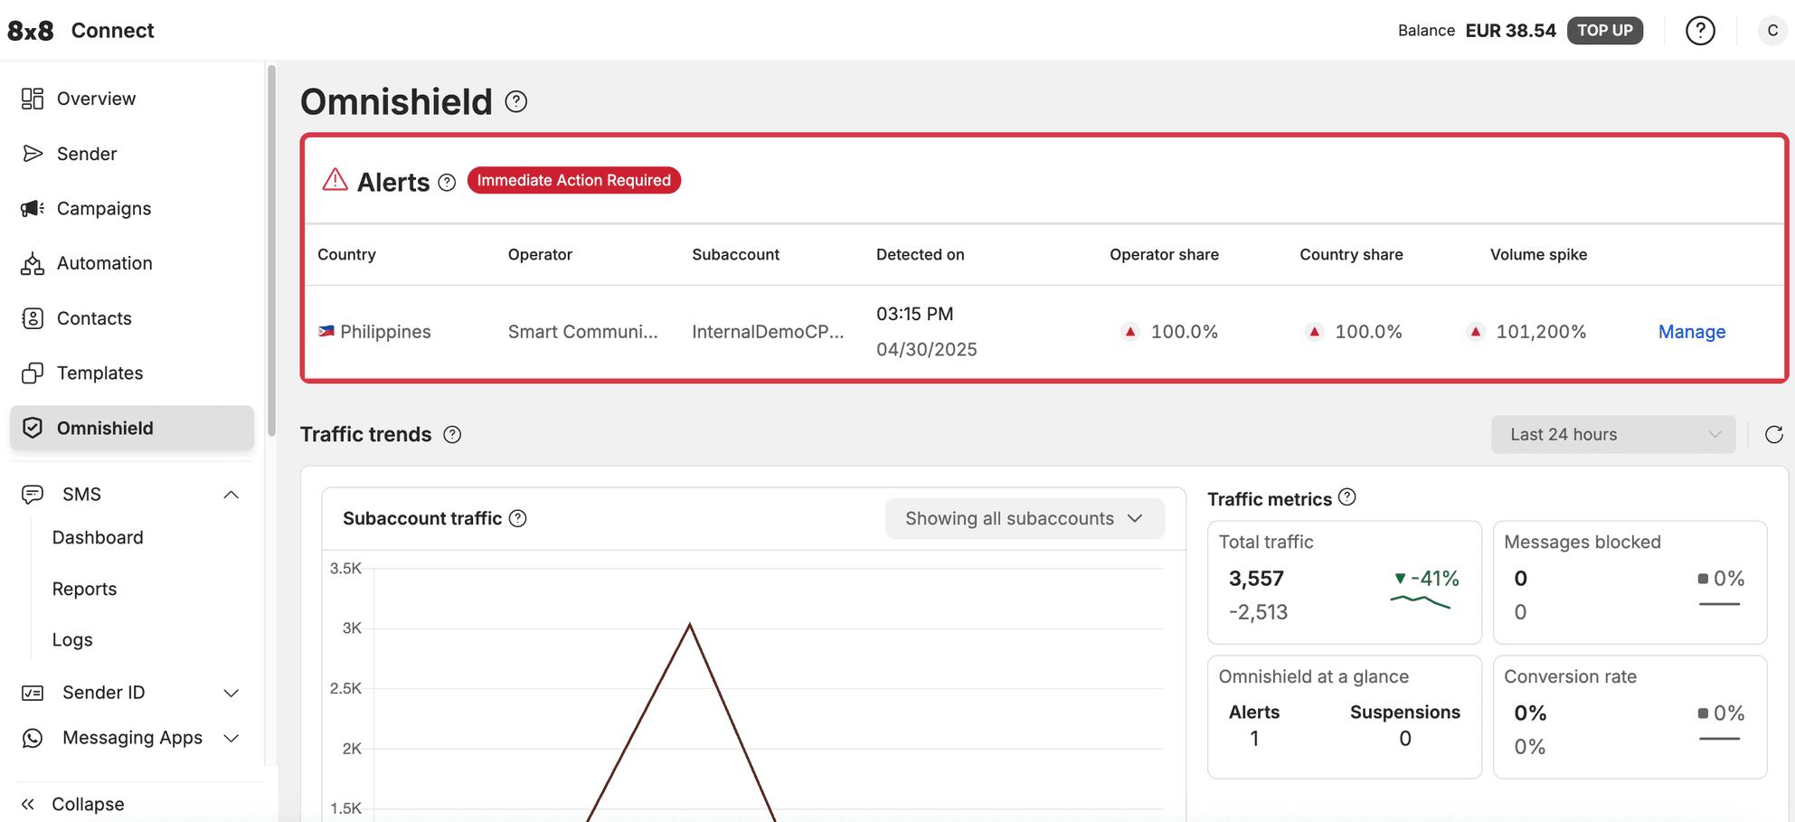This screenshot has width=1795, height=822.
Task: Click the 8x8 logo
Action: pyautogui.click(x=31, y=31)
